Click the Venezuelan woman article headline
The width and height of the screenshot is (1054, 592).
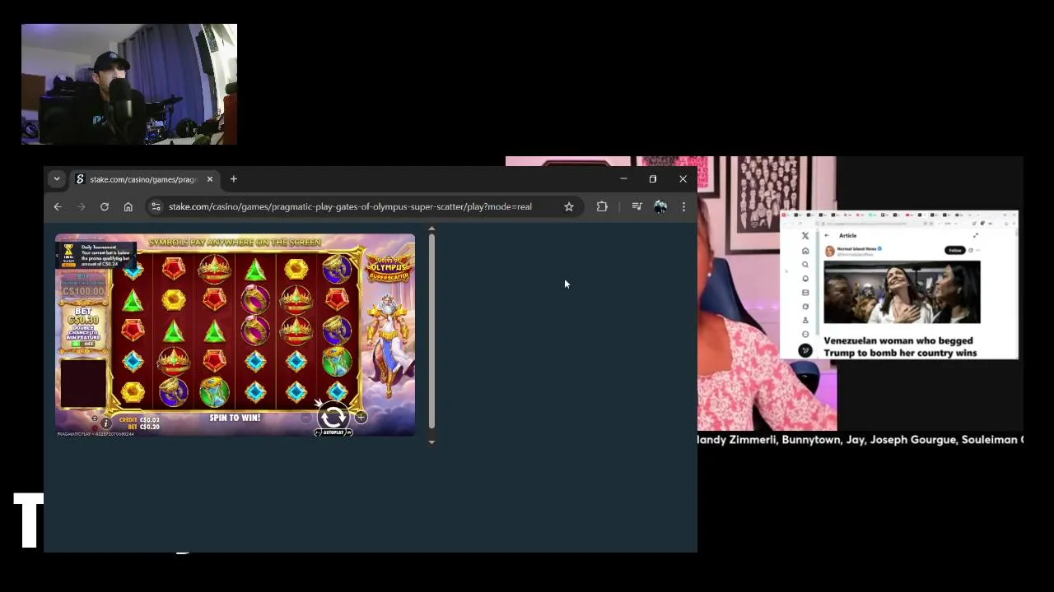coord(900,346)
